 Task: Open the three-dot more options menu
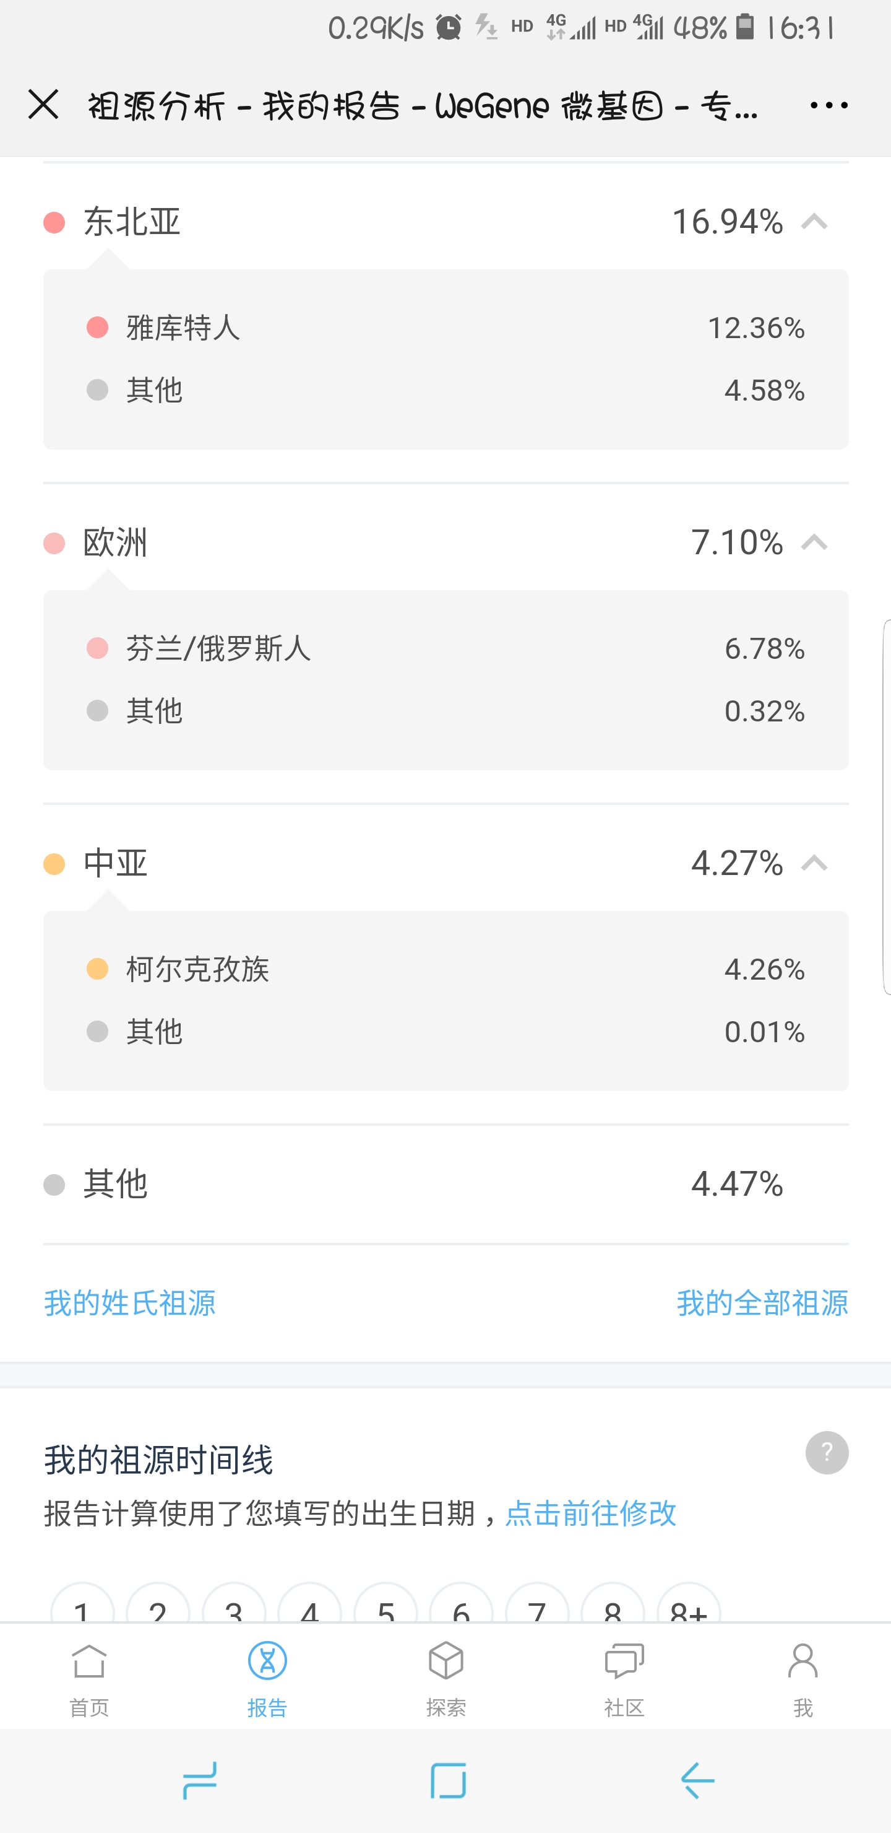point(829,105)
